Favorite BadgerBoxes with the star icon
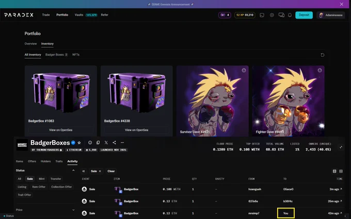The width and height of the screenshot is (351, 219). coord(79,143)
